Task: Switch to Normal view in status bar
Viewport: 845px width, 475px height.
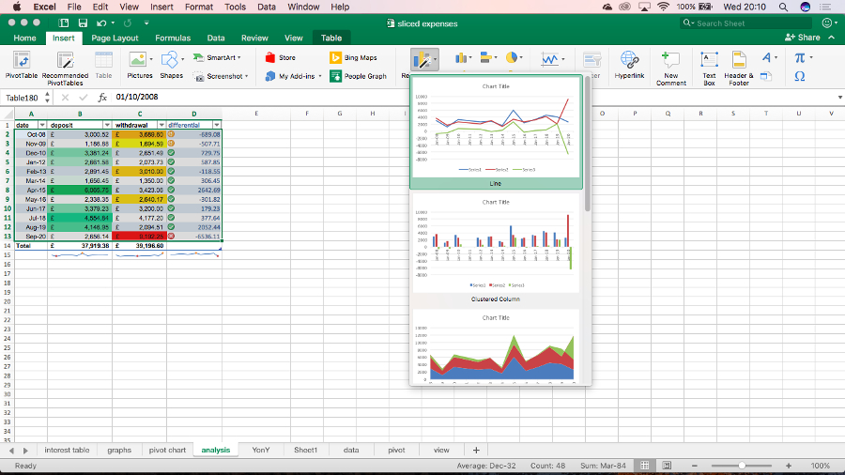Action: (x=644, y=466)
